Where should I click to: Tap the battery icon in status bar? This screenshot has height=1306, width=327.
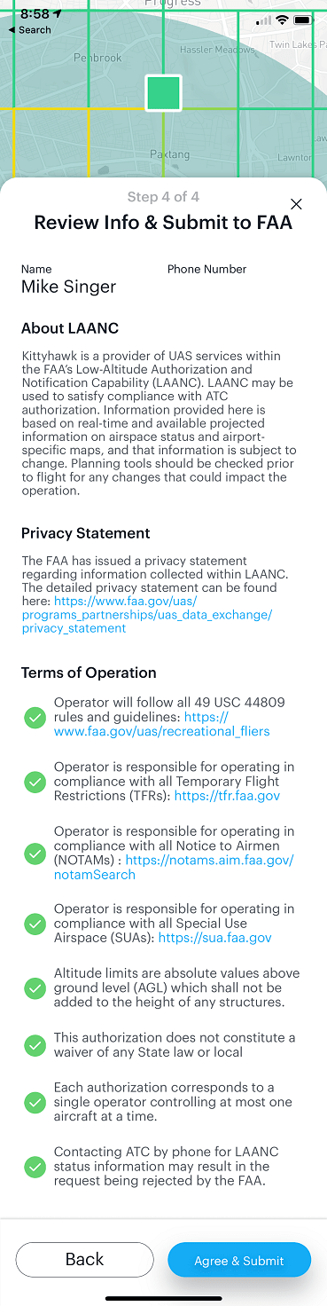tap(303, 20)
